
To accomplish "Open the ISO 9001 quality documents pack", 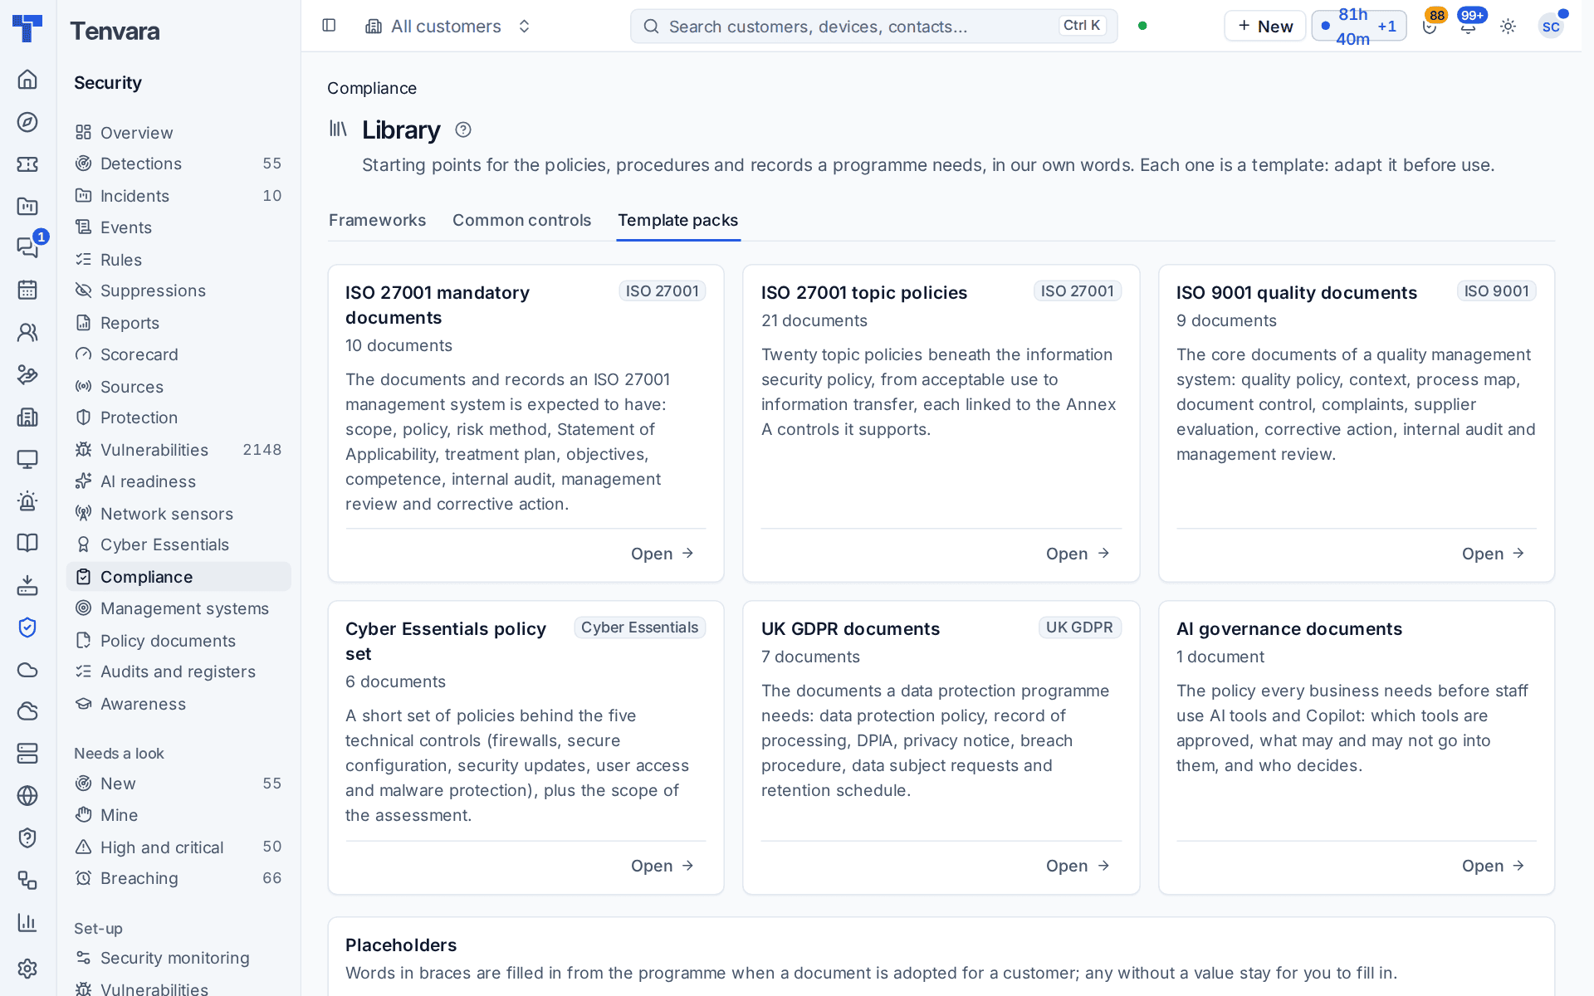I will 1494,554.
